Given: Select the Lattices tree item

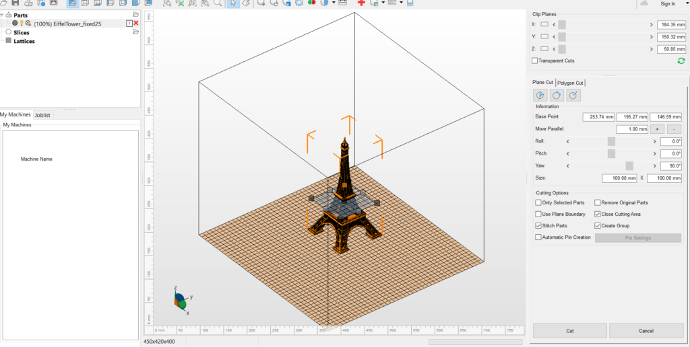Looking at the screenshot, I should coord(24,41).
